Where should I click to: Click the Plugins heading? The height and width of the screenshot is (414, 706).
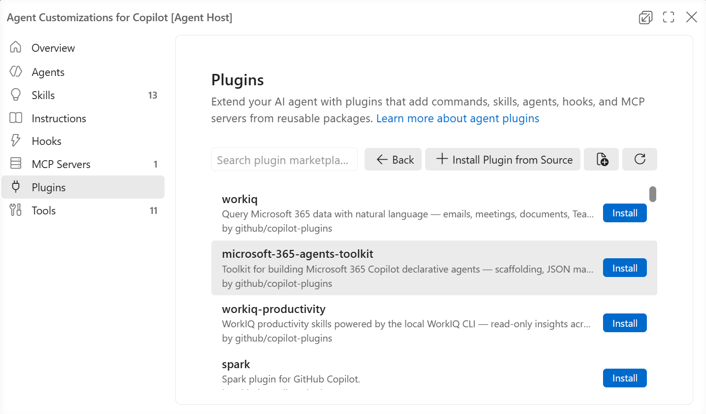click(237, 79)
